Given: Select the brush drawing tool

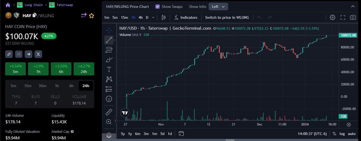Looking at the screenshot, I should (109, 60).
